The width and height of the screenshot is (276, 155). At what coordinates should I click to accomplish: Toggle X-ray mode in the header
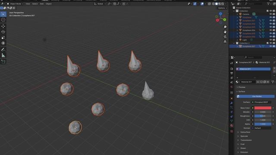click(x=209, y=4)
